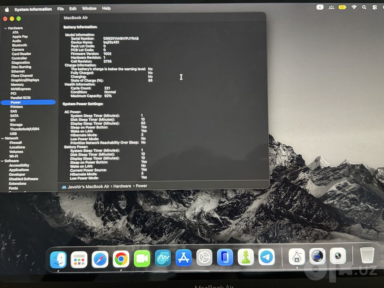Image resolution: width=384 pixels, height=288 pixels.
Task: Select the highlighted Power sidebar item
Action: [28, 102]
